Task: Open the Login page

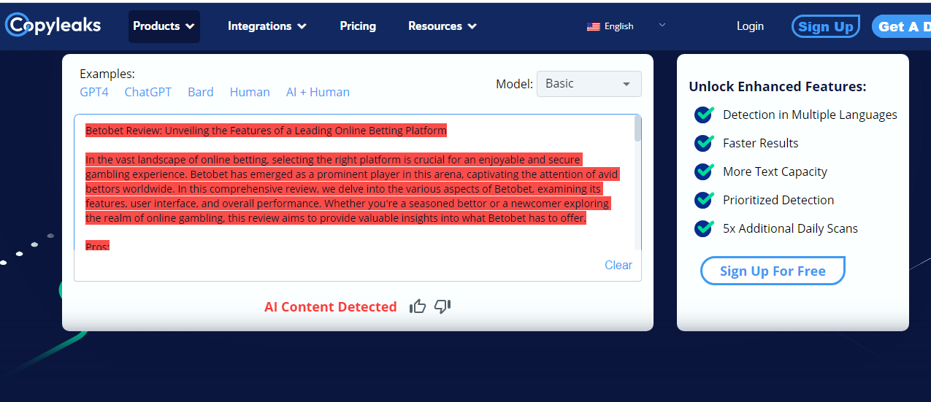Action: coord(750,26)
